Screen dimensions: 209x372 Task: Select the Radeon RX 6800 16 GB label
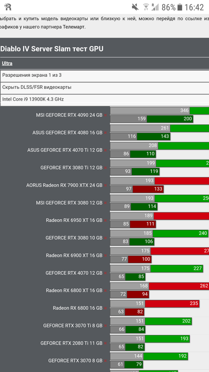click(78, 308)
